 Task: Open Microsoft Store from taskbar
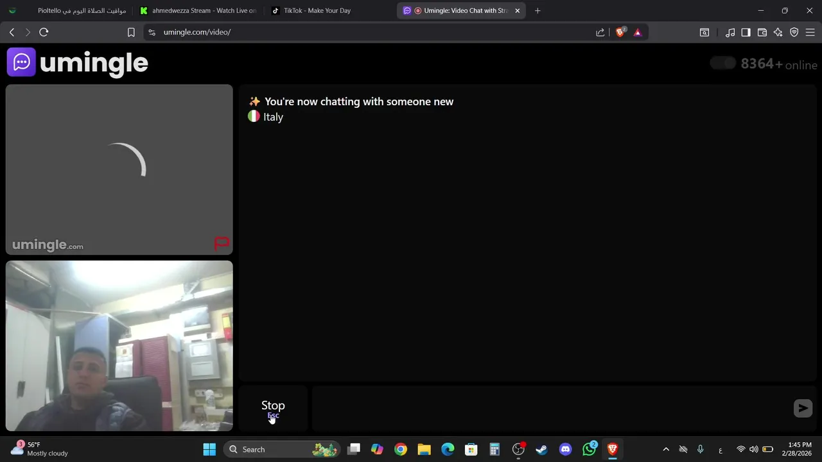click(x=471, y=449)
